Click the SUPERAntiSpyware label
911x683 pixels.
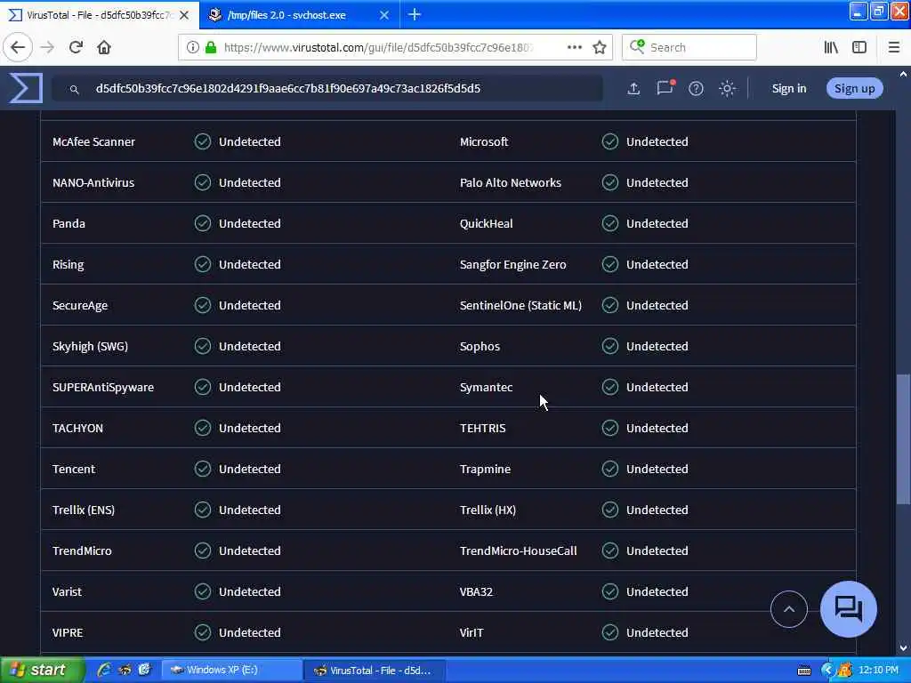click(x=103, y=388)
